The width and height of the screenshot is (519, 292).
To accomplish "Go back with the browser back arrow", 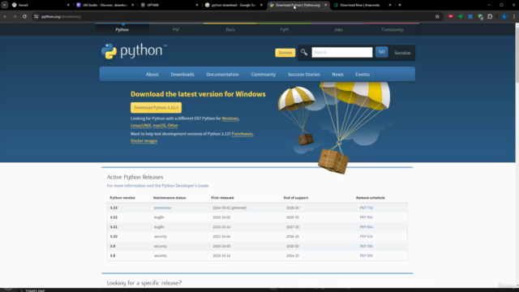I will click(x=6, y=16).
